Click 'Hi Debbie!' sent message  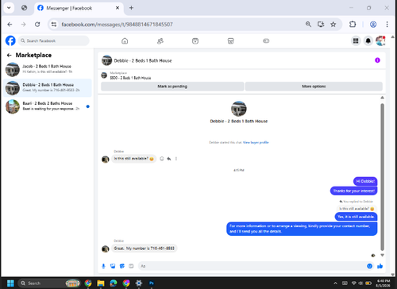(x=365, y=181)
